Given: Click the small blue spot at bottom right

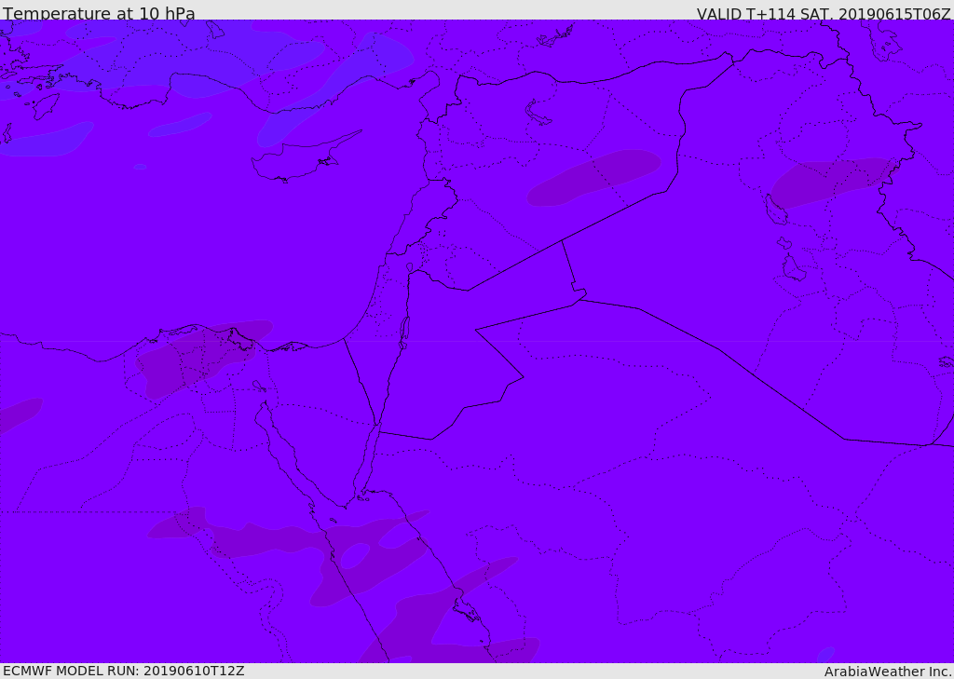Looking at the screenshot, I should point(825,654).
